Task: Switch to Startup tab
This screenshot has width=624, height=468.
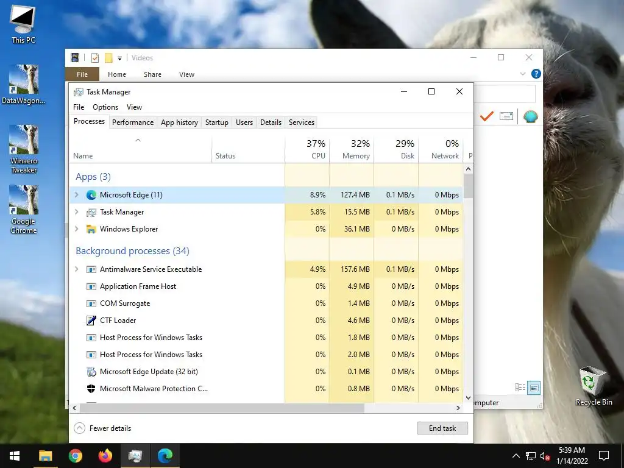Action: coord(217,122)
